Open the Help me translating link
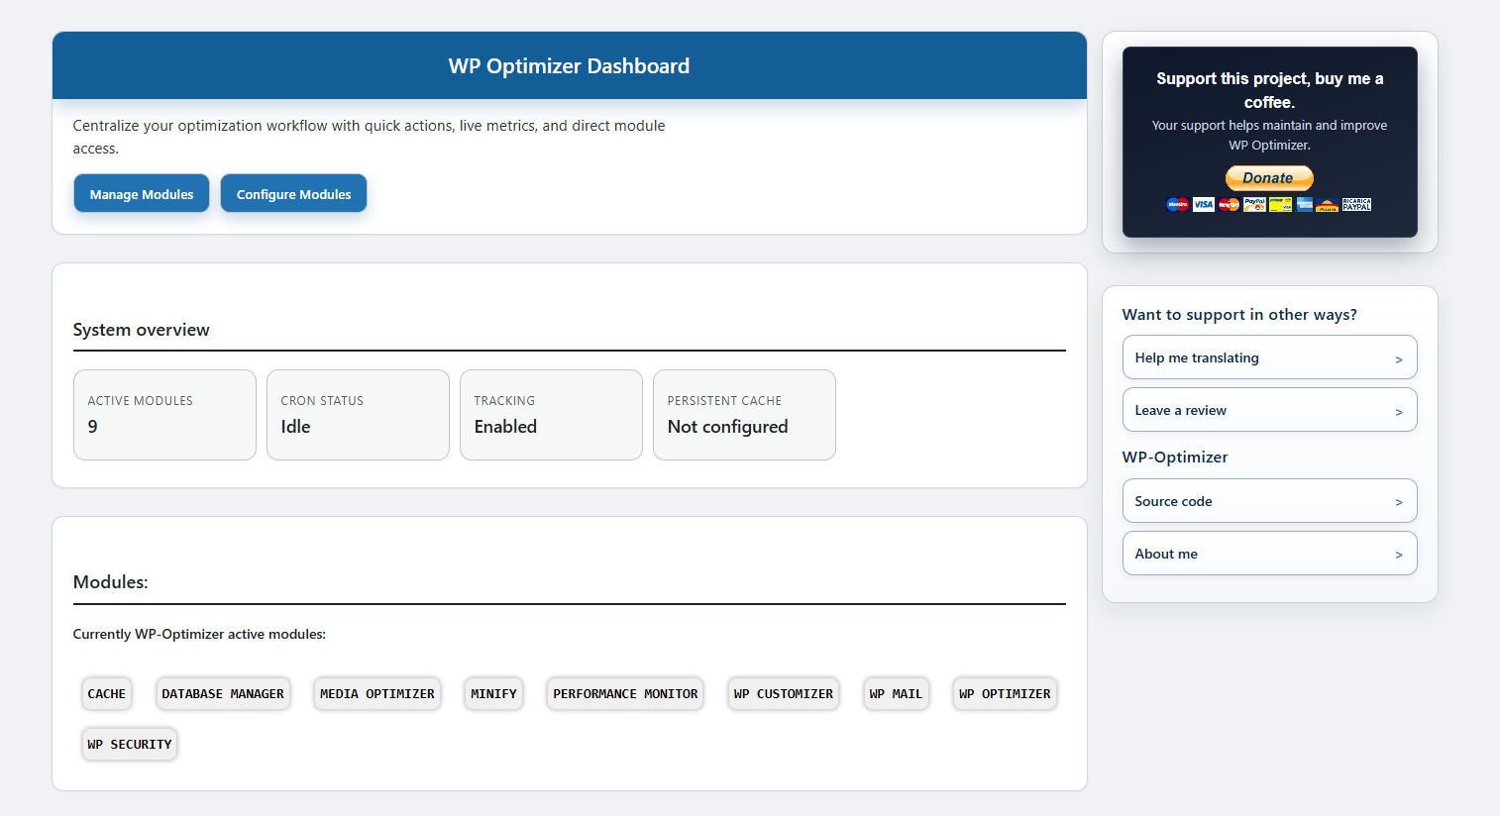1500x816 pixels. tap(1269, 357)
